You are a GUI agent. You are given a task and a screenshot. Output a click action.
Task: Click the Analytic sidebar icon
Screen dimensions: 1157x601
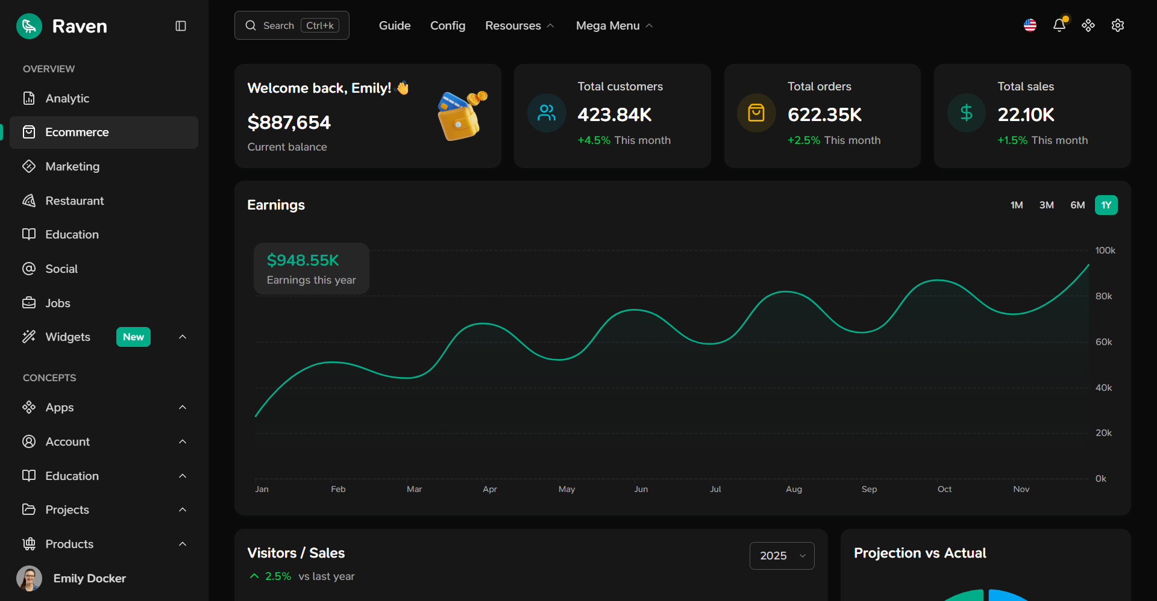click(x=29, y=98)
